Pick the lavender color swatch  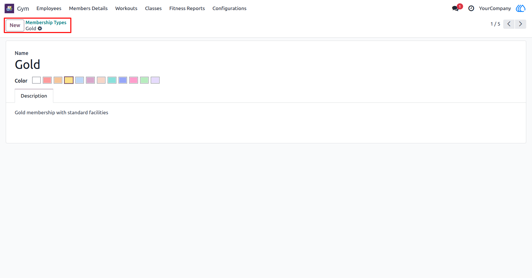(x=155, y=80)
